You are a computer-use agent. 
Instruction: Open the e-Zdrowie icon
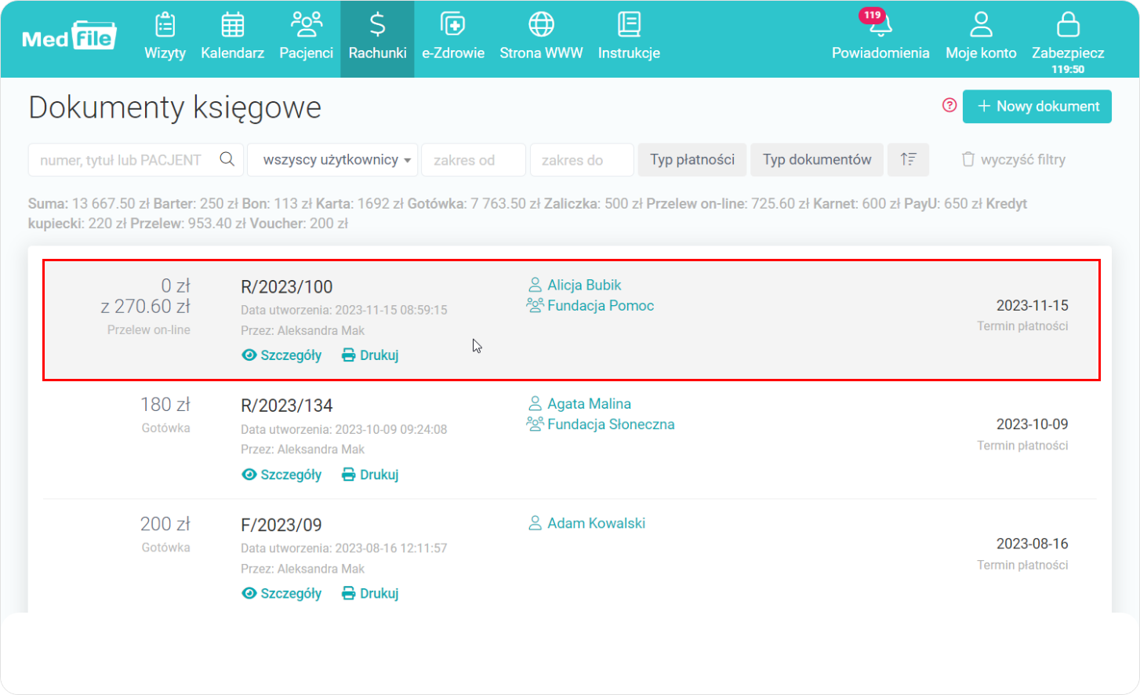pyautogui.click(x=452, y=25)
